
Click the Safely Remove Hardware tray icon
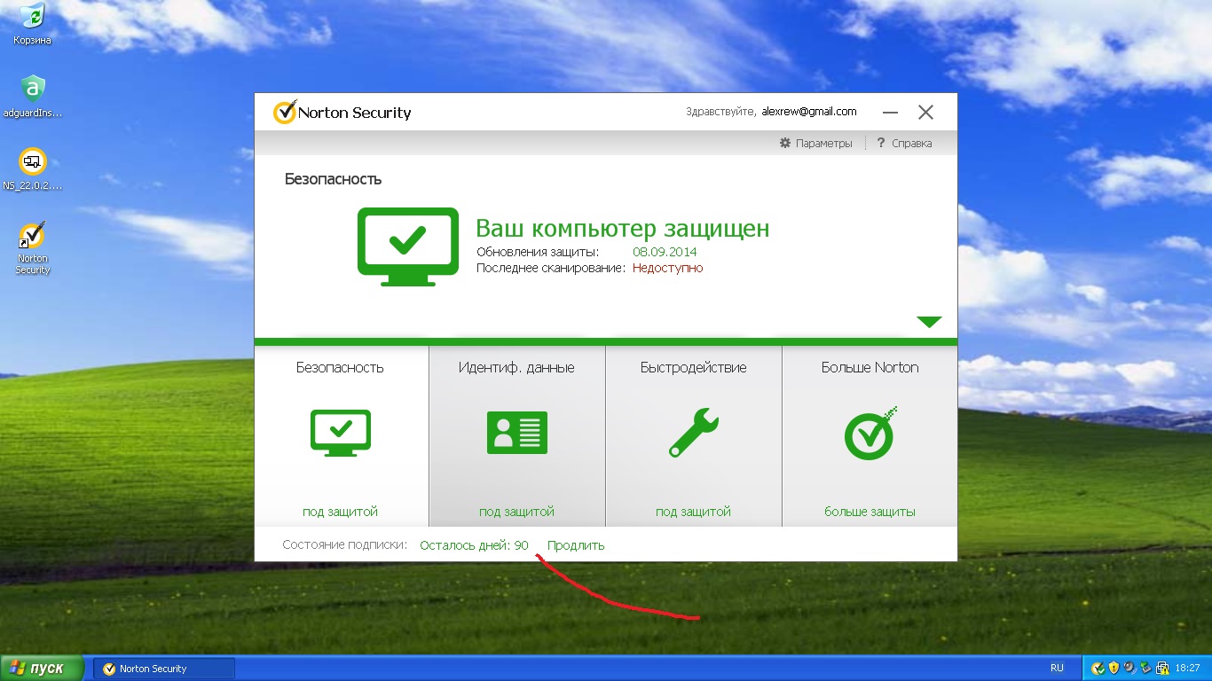pyautogui.click(x=1144, y=668)
